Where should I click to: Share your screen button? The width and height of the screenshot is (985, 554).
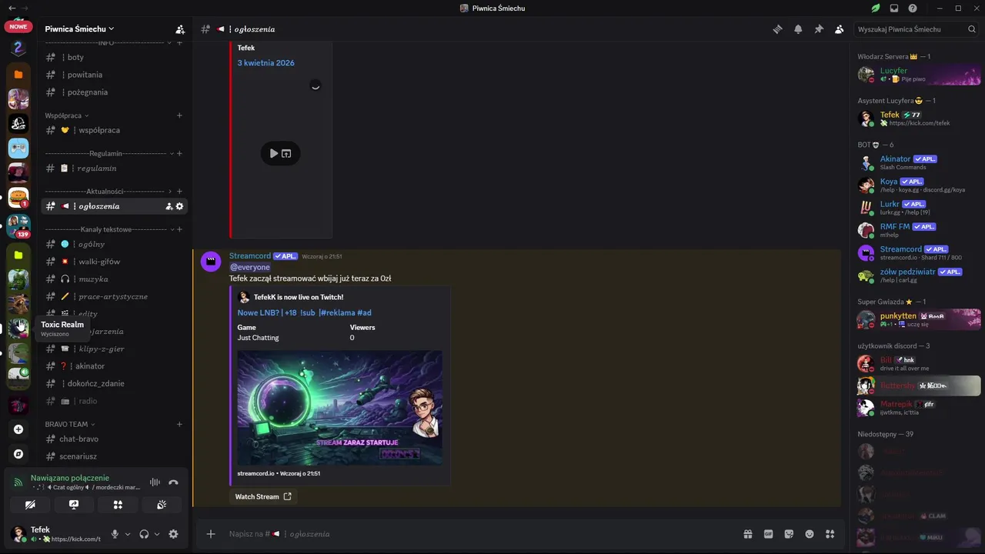coord(74,505)
